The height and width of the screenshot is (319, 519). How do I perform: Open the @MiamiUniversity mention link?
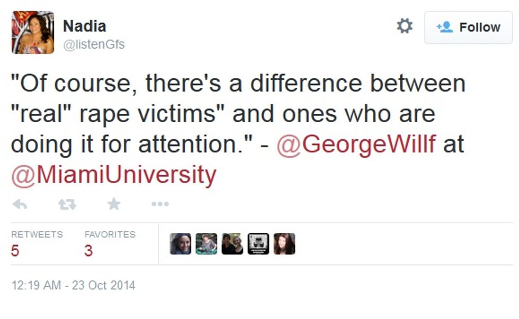113,175
